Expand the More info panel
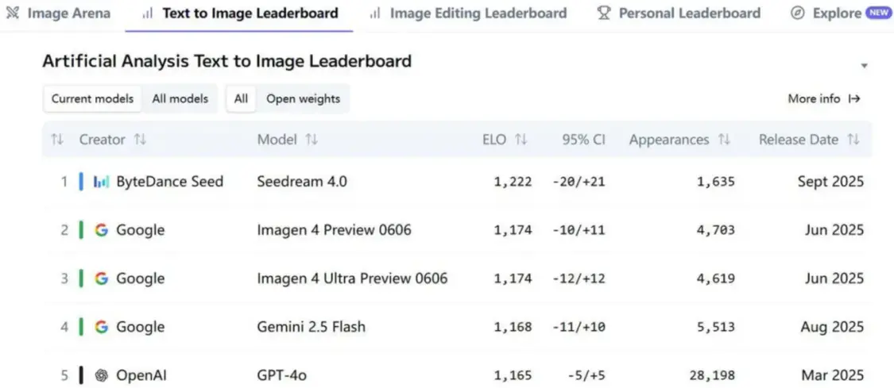This screenshot has width=894, height=388. click(x=824, y=99)
